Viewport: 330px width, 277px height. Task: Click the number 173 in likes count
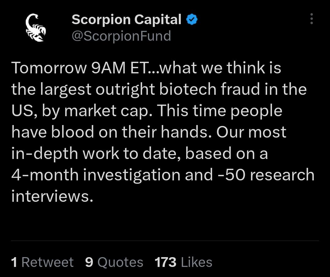pyautogui.click(x=165, y=262)
